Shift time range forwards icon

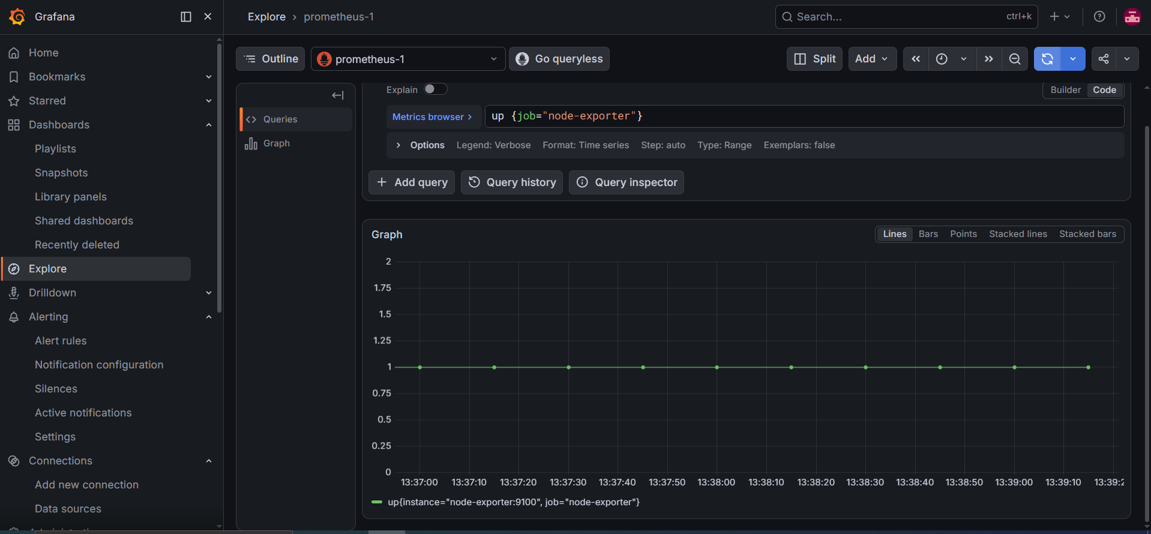coord(989,59)
